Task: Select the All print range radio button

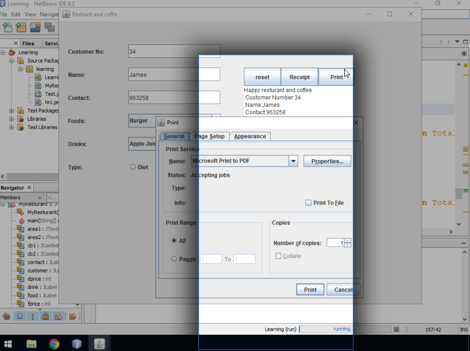Action: coord(174,240)
